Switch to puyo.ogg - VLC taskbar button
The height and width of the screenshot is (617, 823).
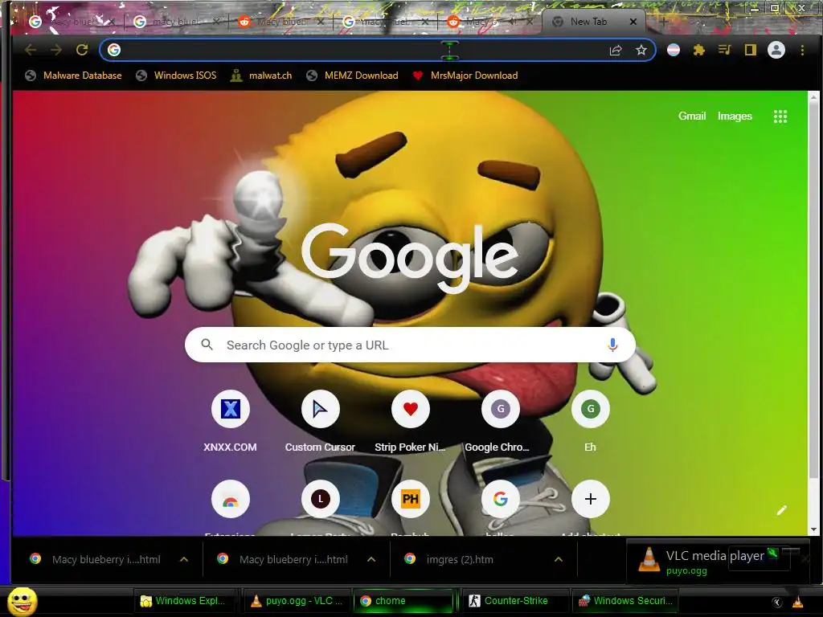(297, 601)
